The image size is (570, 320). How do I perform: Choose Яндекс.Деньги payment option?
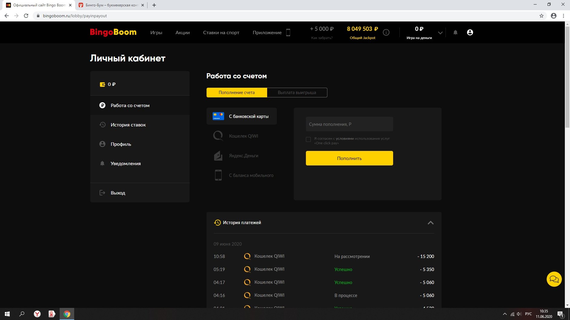(243, 156)
